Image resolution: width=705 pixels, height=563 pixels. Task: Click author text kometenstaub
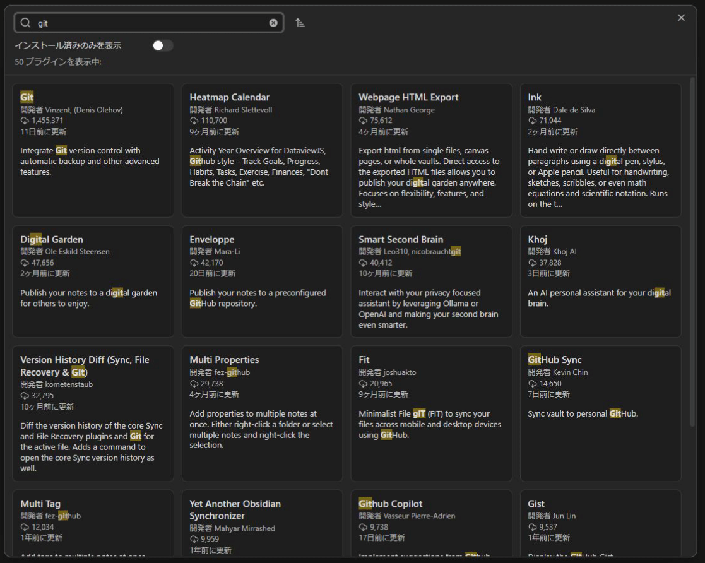[x=69, y=384]
